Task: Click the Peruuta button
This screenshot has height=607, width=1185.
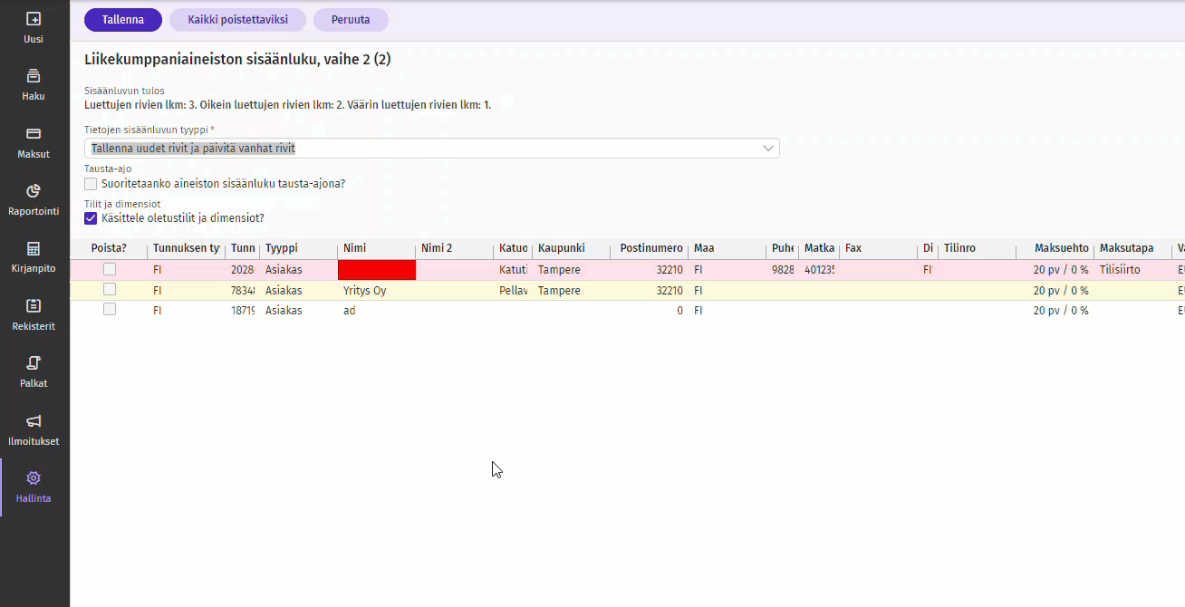Action: 351,20
